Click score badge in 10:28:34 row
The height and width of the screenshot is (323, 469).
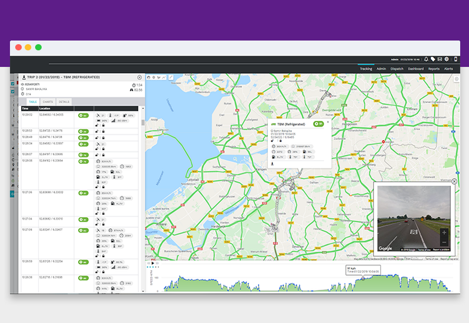(x=83, y=144)
